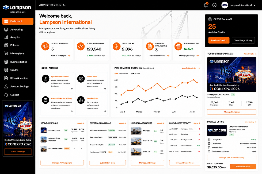
Task: Follow the View all campaigns link
Action: pyautogui.click(x=61, y=56)
